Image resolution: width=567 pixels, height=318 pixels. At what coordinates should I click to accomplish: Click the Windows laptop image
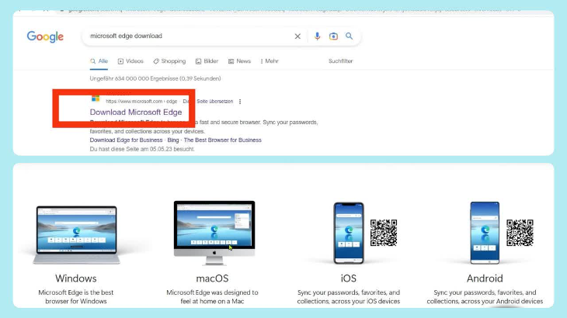tap(76, 235)
